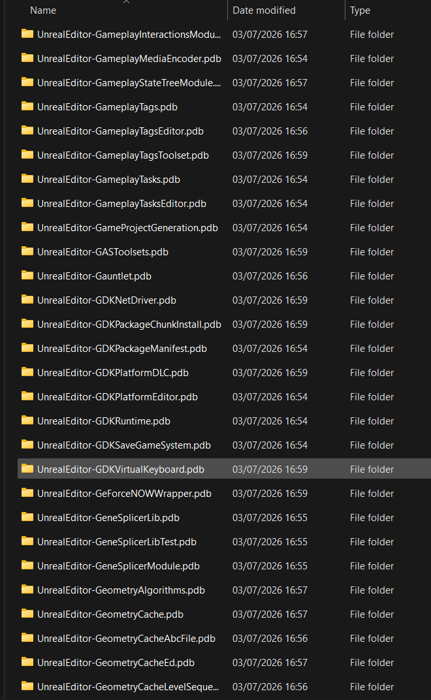Select UnrealEditor-Gauntlet.pdb name
The width and height of the screenshot is (431, 700).
point(94,276)
